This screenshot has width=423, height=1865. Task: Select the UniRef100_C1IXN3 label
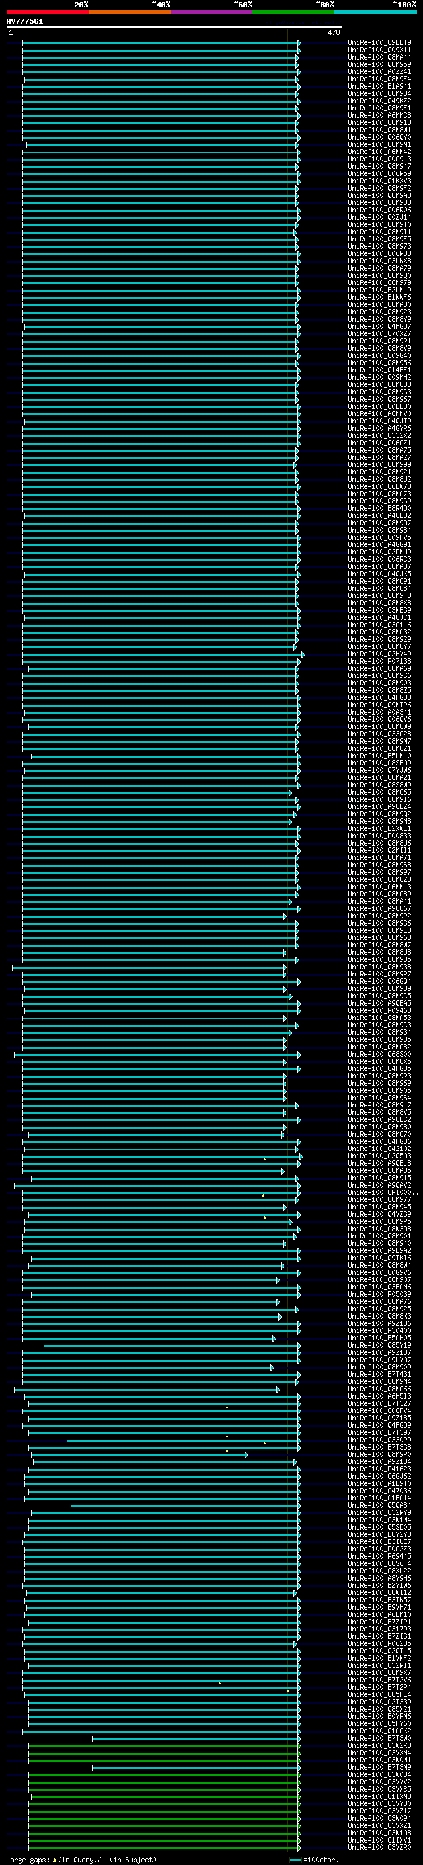point(379,1797)
